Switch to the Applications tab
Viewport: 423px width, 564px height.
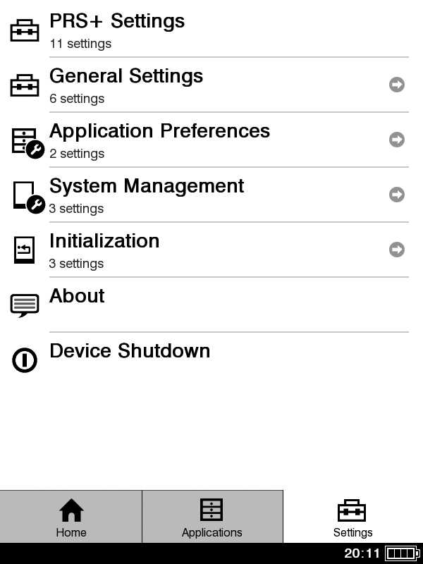[212, 517]
